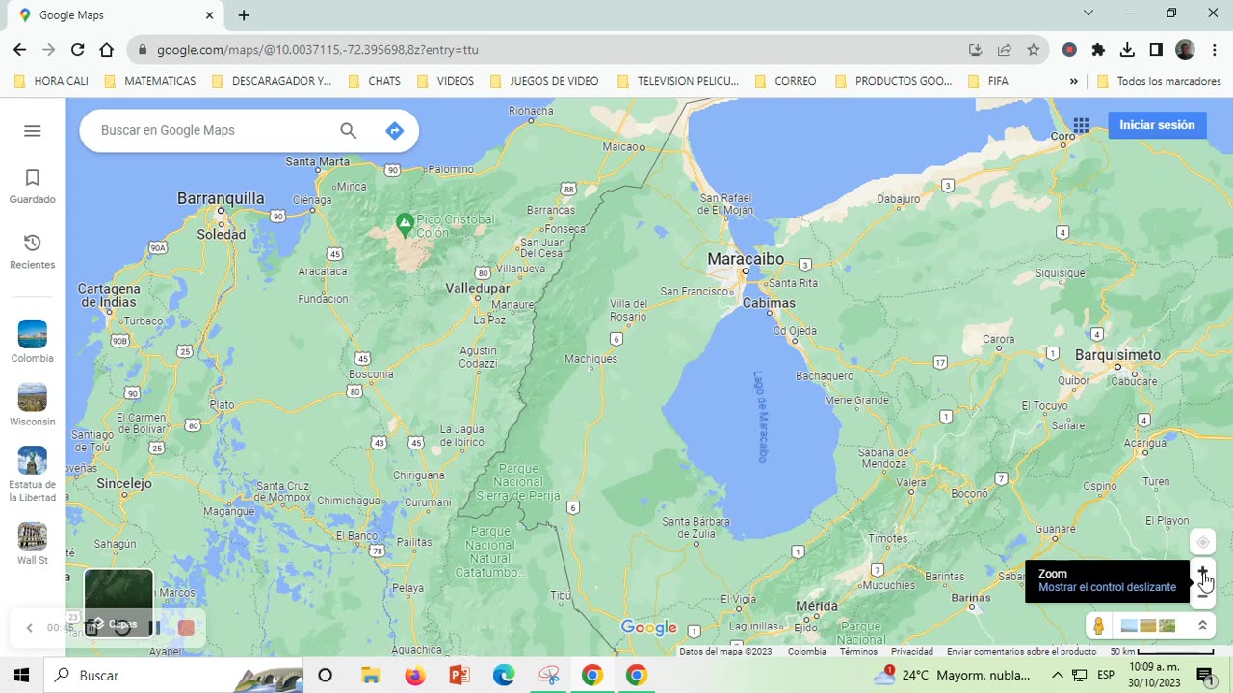Switch map layers with Capas thumbnail

point(118,603)
